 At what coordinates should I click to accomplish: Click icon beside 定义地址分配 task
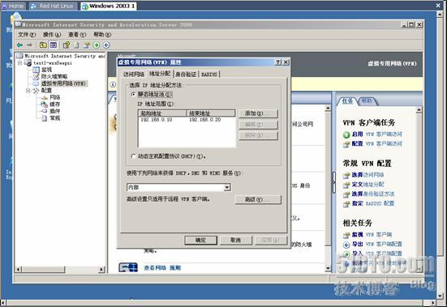click(x=346, y=185)
